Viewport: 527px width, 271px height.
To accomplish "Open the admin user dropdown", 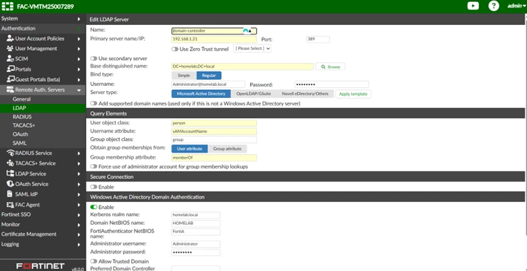I will 516,5.
